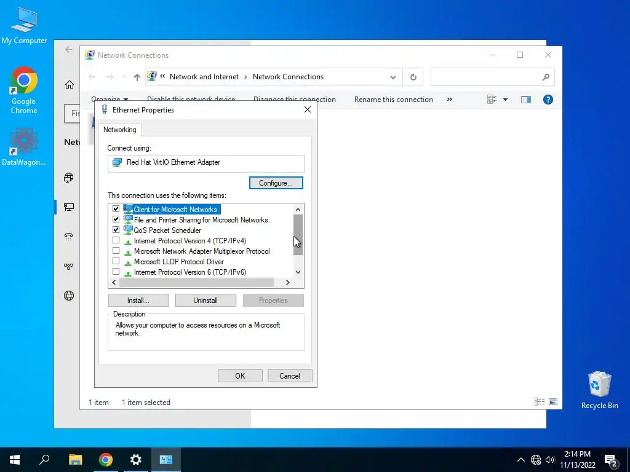This screenshot has width=630, height=472.
Task: Click the search magnifier in Network Connections
Action: tap(545, 77)
